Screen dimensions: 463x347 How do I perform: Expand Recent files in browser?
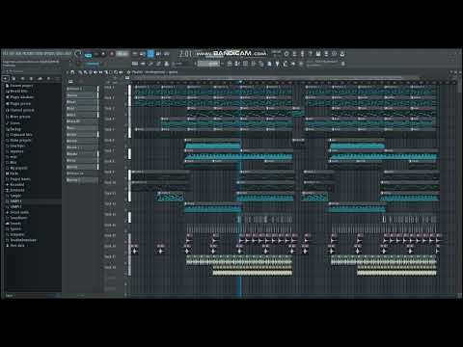pyautogui.click(x=16, y=92)
